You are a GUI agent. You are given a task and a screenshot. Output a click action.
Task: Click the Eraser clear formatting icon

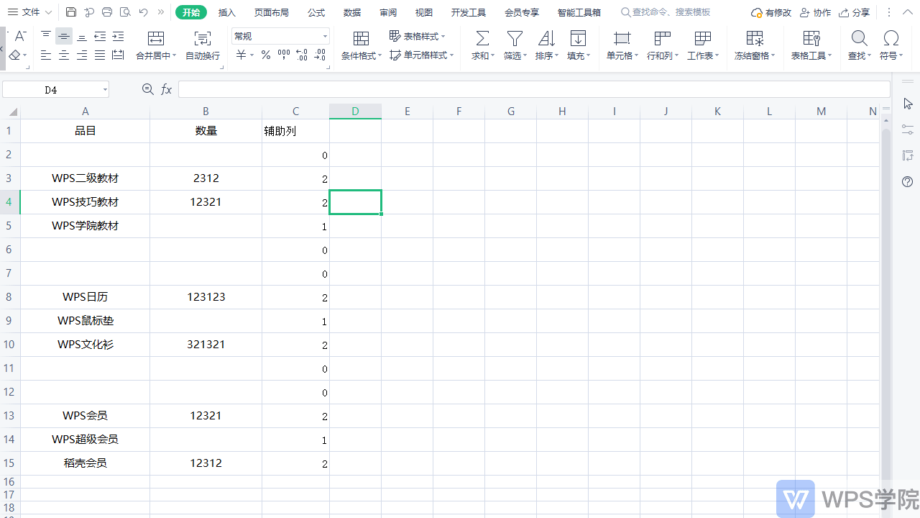[x=15, y=55]
